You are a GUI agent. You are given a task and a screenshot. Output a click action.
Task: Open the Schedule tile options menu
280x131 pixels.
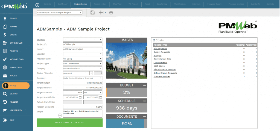pos(144,101)
